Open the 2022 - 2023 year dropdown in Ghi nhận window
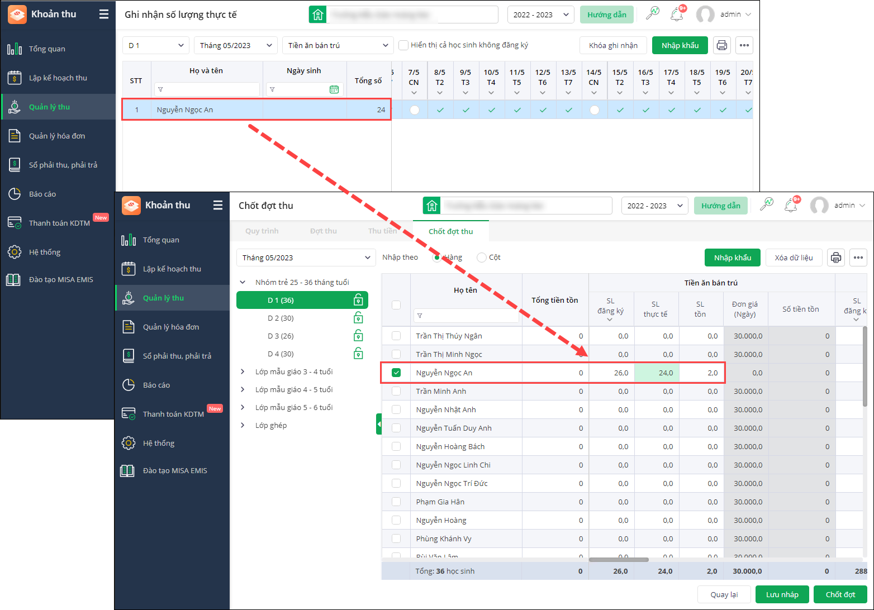The image size is (874, 610). pyautogui.click(x=541, y=15)
